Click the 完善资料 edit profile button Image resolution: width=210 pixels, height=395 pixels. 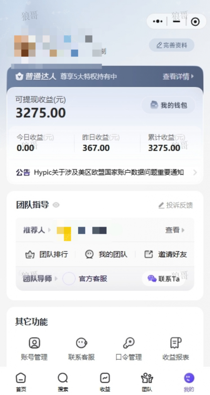(x=172, y=46)
